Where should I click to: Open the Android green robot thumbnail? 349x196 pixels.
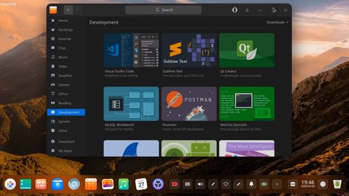point(189,149)
